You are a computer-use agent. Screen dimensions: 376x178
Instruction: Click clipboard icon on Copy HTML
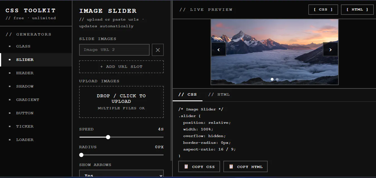[231, 167]
